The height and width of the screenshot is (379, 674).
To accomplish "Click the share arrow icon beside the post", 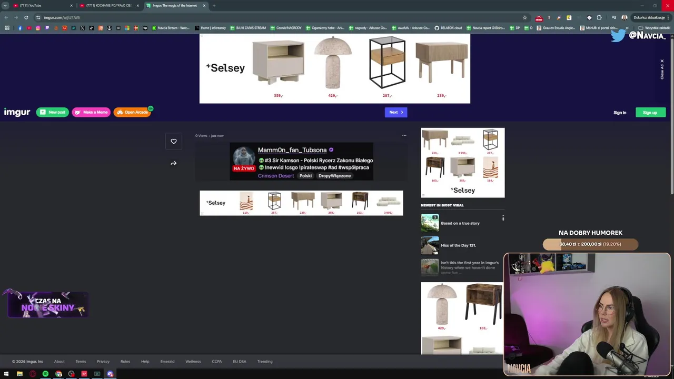I will pyautogui.click(x=174, y=163).
